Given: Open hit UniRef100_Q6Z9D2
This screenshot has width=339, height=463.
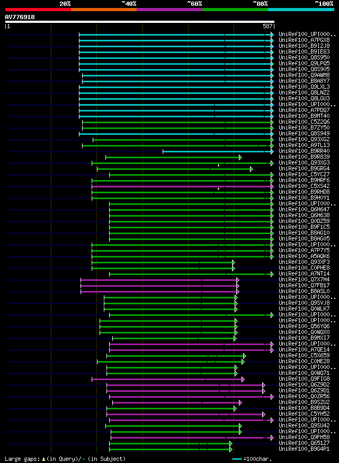Looking at the screenshot, I should point(304,385).
